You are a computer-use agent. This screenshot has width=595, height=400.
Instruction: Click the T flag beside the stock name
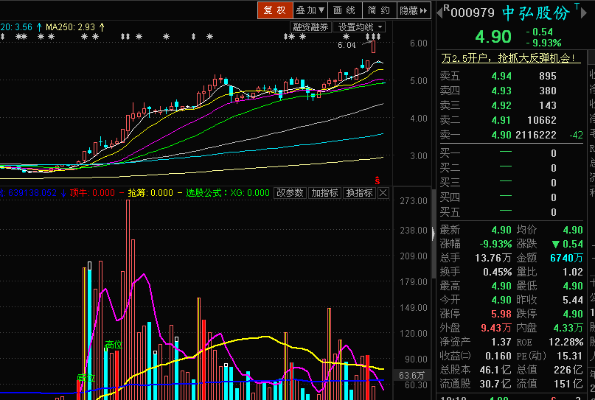[577, 6]
